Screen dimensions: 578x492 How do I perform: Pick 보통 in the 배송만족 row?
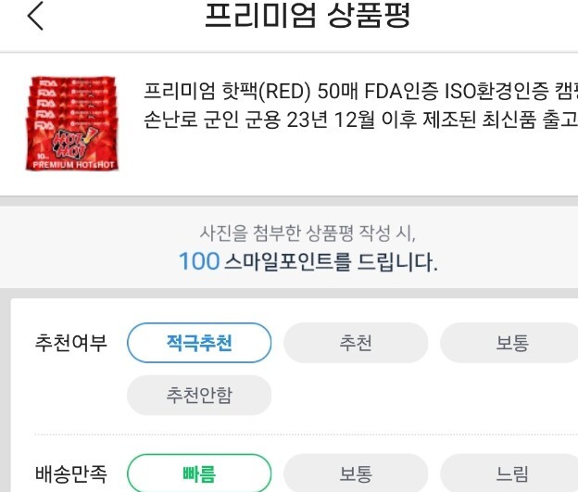click(356, 473)
